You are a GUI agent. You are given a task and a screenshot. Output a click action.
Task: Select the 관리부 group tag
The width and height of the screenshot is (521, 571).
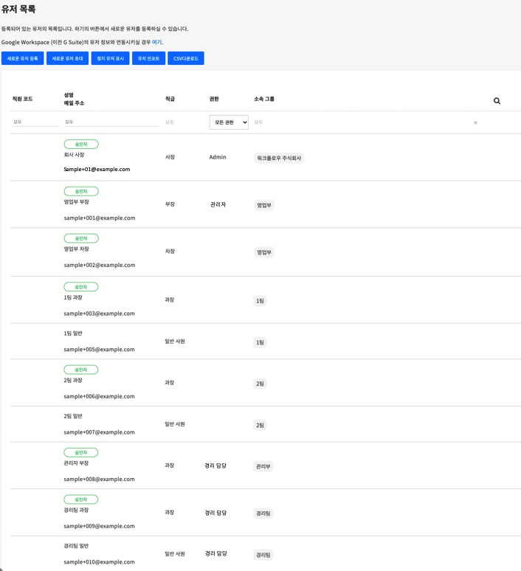click(x=263, y=466)
